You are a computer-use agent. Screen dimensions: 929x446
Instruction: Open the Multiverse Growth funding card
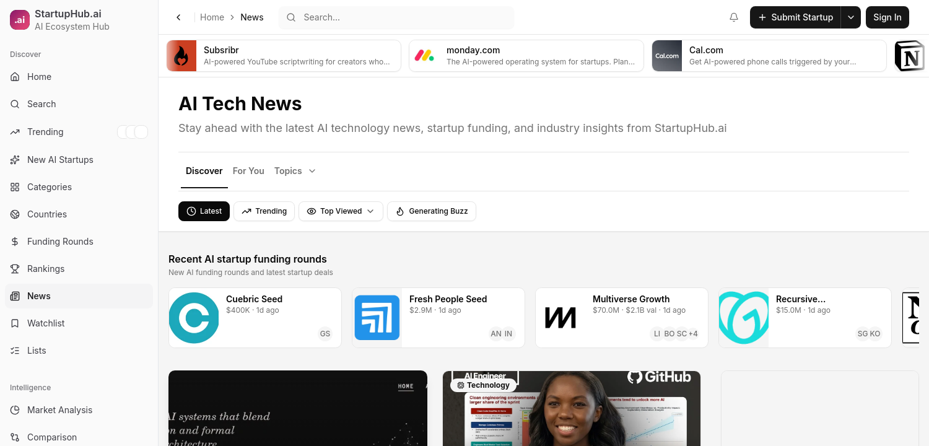point(622,318)
